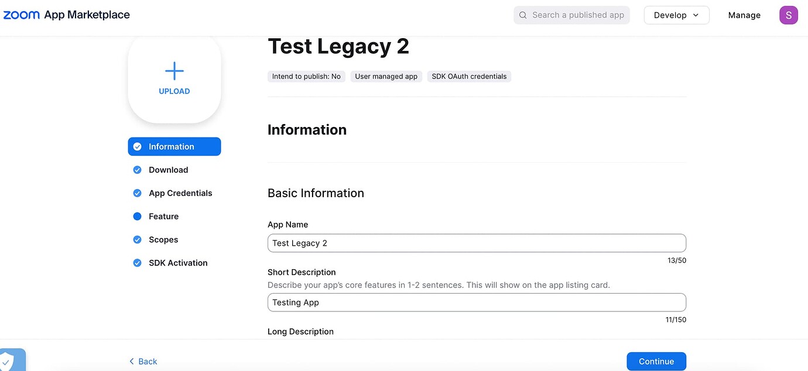Click the UPLOAD label text
This screenshot has width=808, height=371.
[174, 91]
